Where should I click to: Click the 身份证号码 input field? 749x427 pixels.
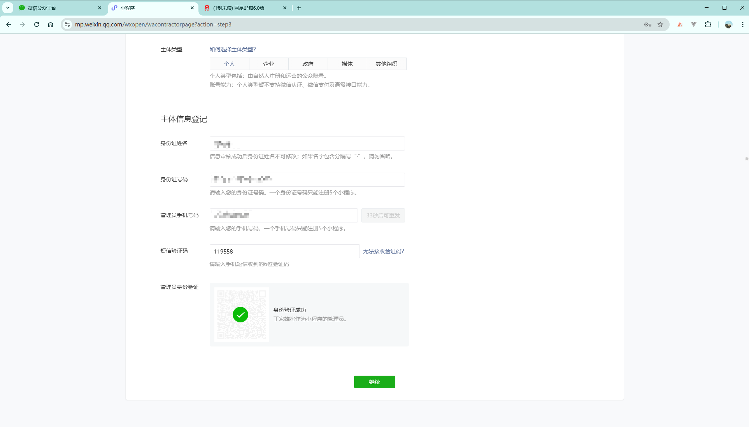(307, 180)
